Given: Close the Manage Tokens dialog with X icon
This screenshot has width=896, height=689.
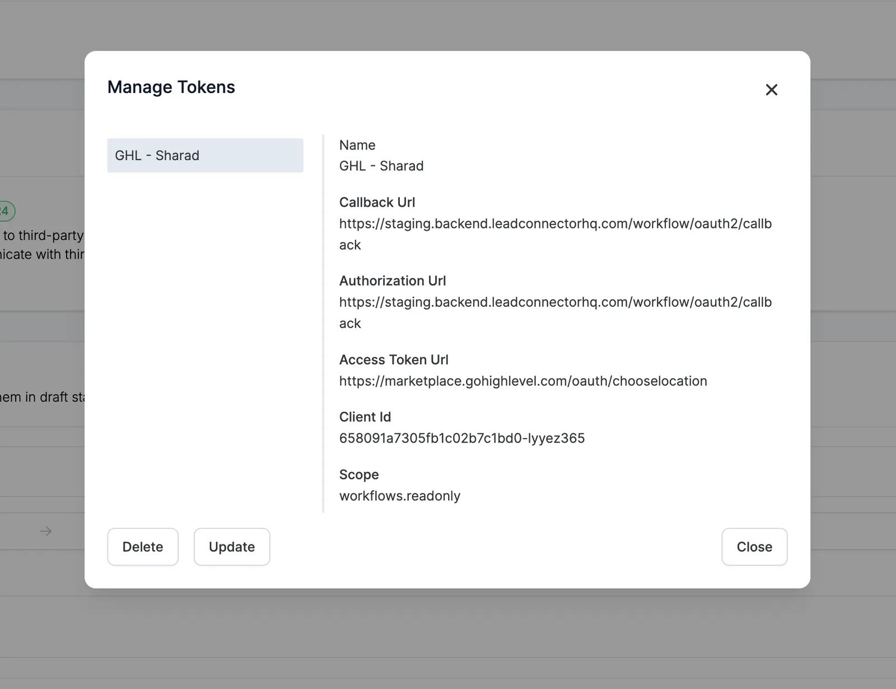Looking at the screenshot, I should point(771,90).
